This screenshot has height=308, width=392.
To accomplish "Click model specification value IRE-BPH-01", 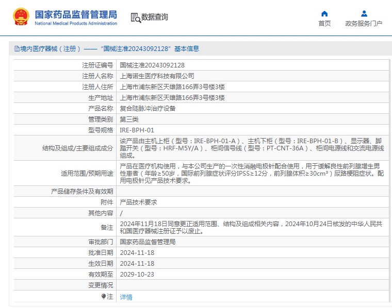I will click(137, 130).
